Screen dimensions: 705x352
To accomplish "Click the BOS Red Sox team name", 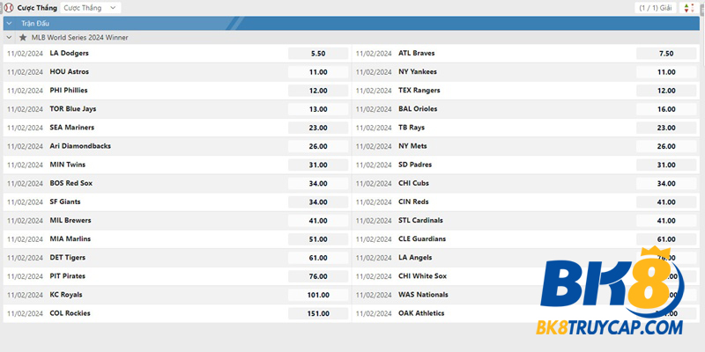I will point(71,183).
